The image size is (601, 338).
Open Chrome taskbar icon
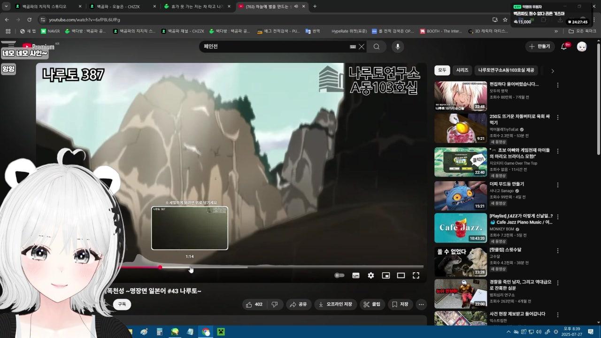pyautogui.click(x=206, y=332)
